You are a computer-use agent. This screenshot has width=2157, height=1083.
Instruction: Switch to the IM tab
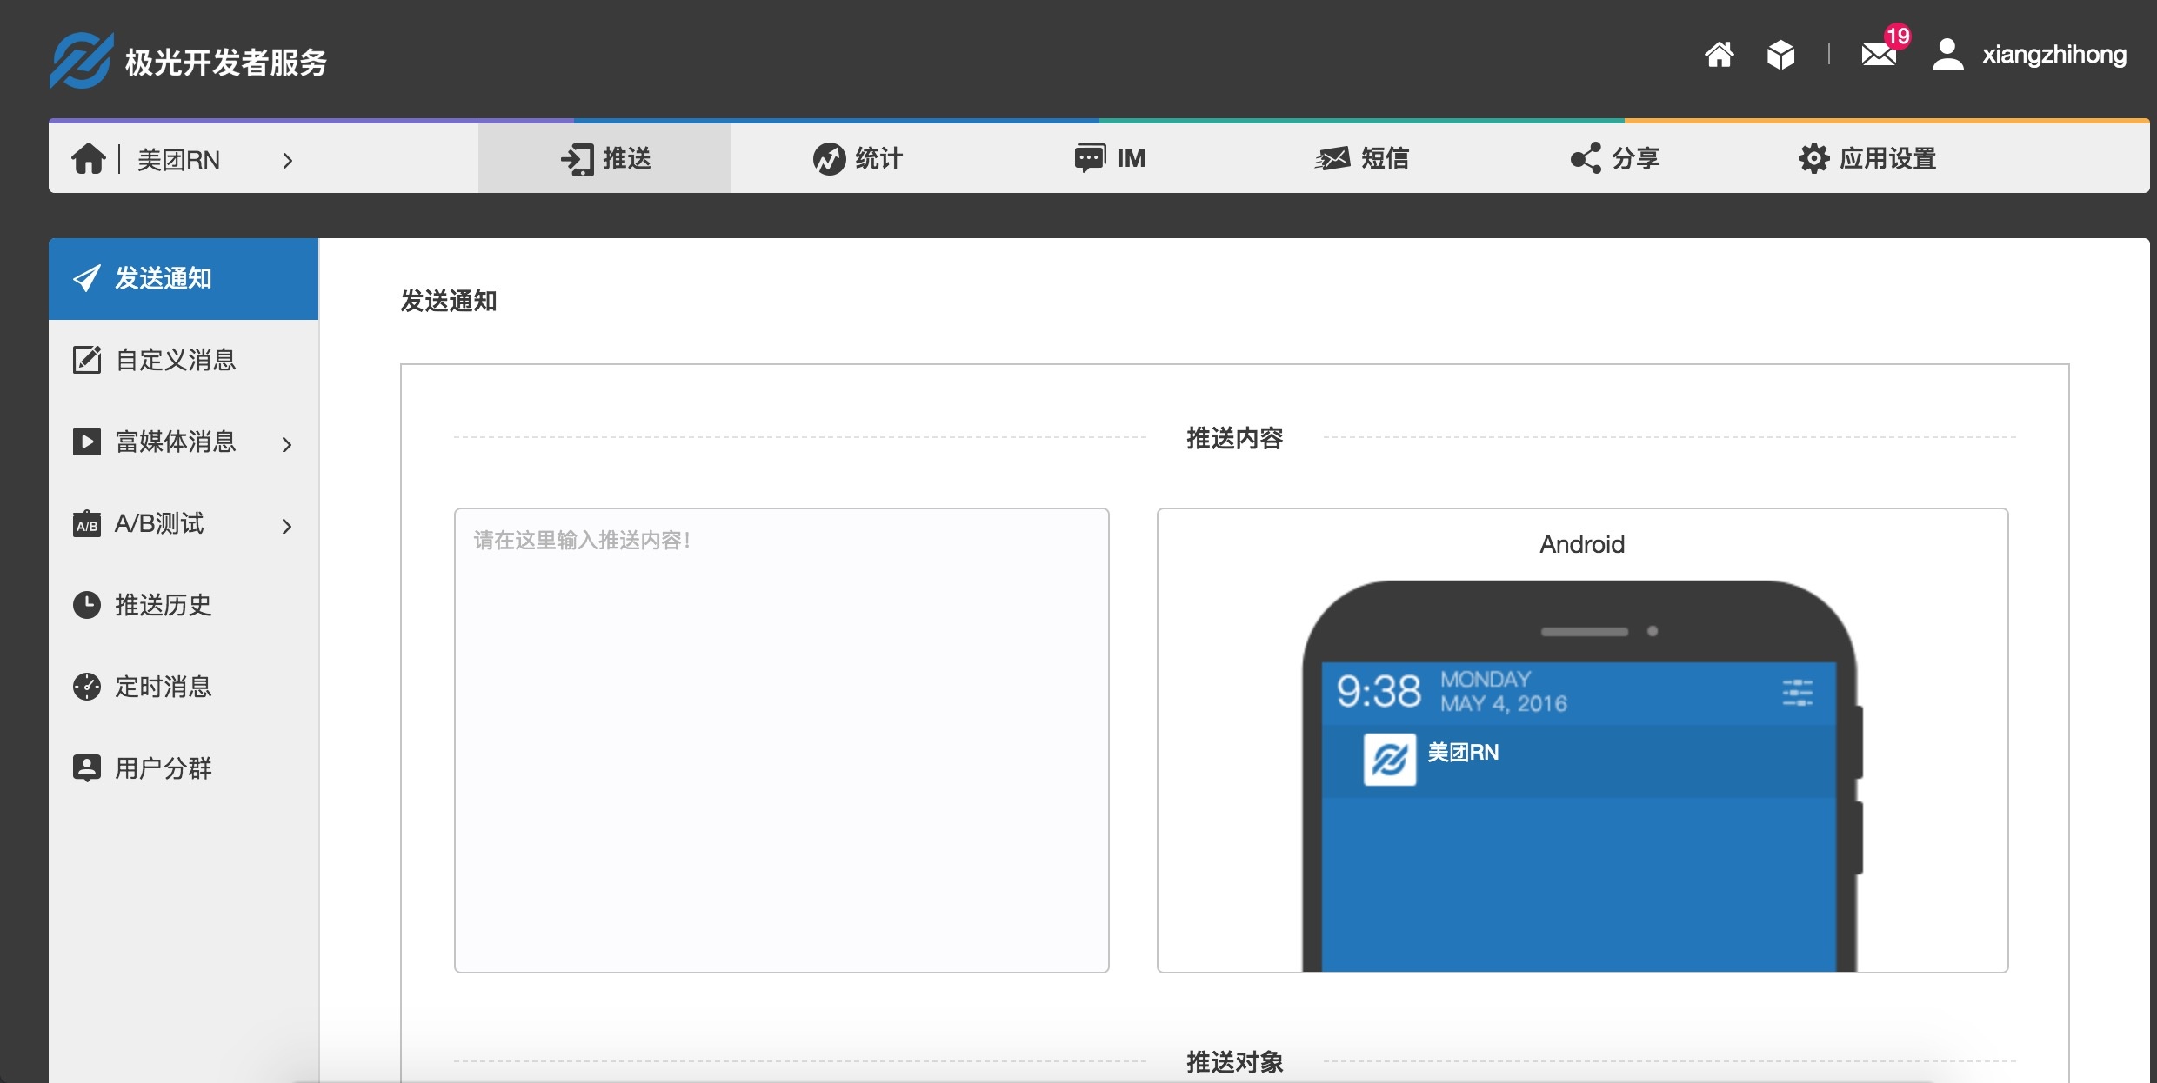1110,158
